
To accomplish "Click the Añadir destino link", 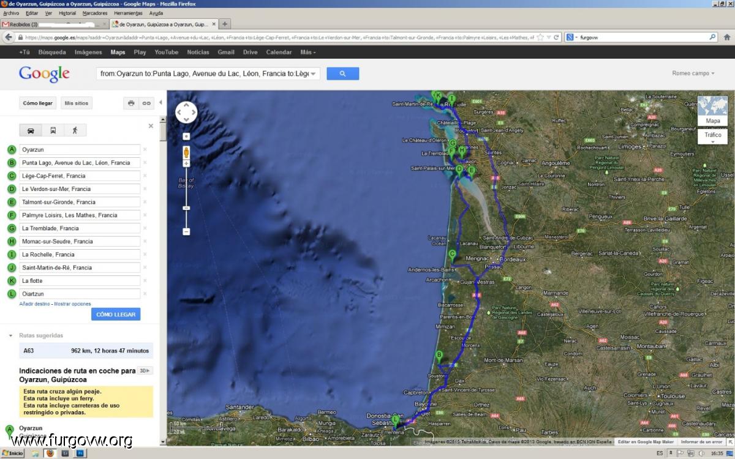I will pos(35,304).
